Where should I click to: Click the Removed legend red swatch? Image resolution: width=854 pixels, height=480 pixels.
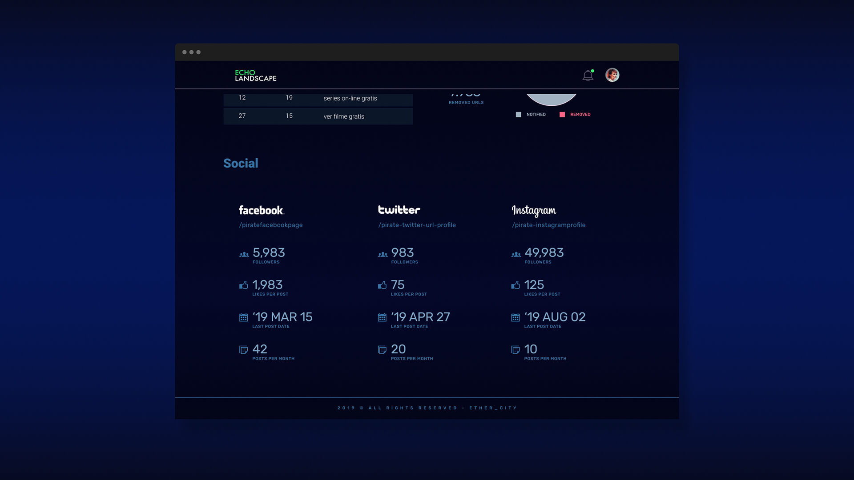pyautogui.click(x=562, y=115)
